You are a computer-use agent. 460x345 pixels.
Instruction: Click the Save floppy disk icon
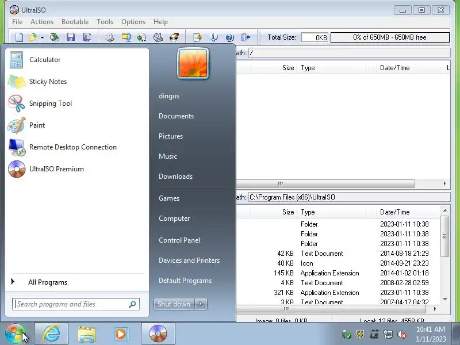pyautogui.click(x=71, y=37)
